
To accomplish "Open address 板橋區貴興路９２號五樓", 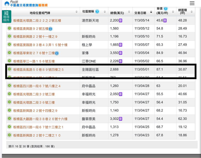I will (31, 29).
